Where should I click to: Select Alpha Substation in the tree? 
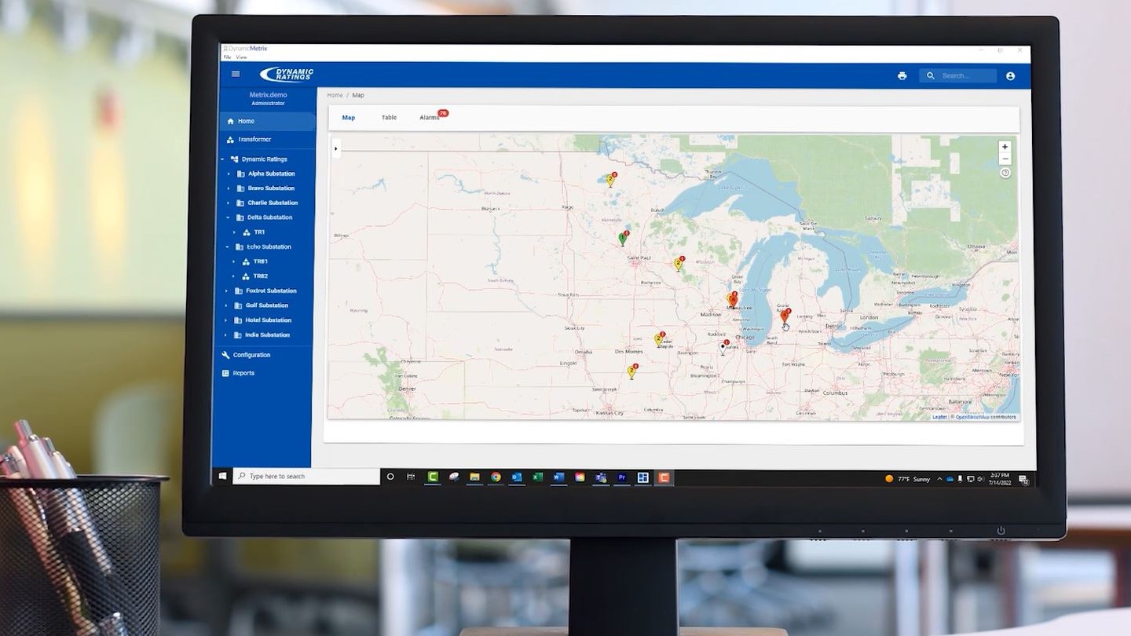272,174
